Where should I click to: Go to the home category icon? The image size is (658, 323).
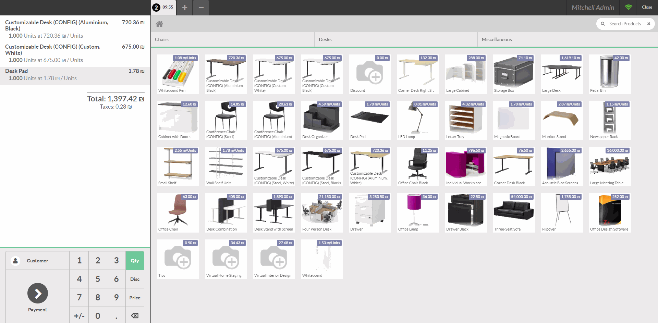[159, 24]
